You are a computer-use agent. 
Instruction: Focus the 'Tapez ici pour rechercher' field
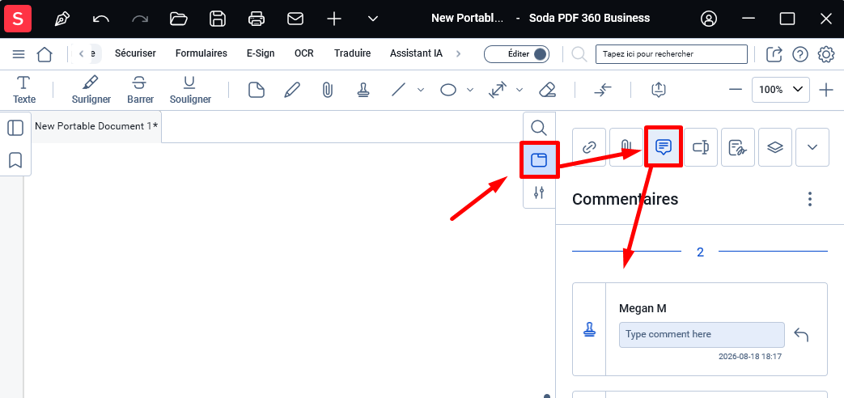(x=672, y=53)
